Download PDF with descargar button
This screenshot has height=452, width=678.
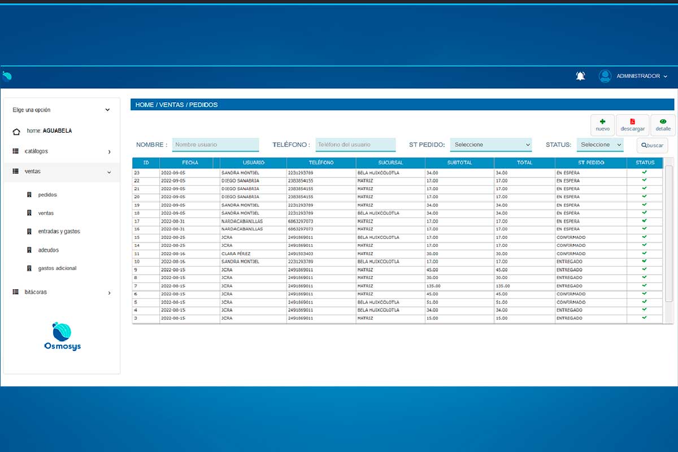(632, 125)
